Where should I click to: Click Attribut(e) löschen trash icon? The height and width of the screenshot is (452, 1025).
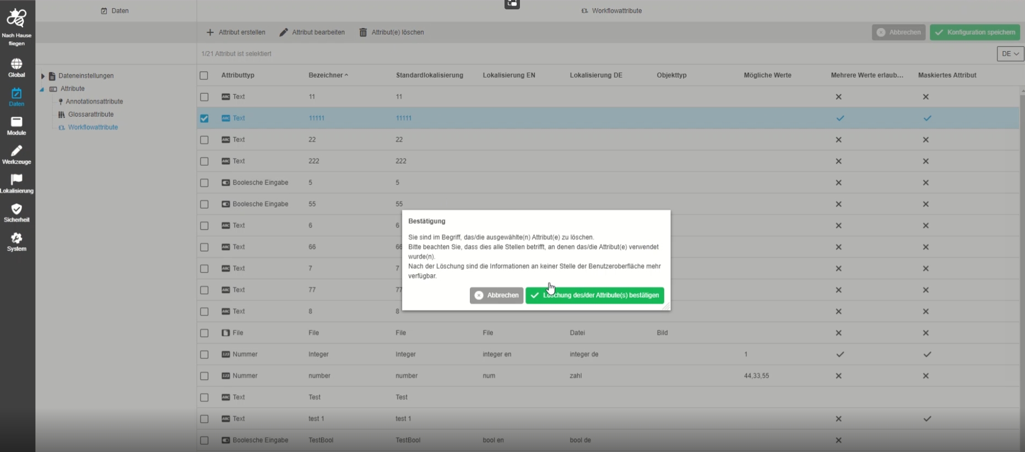pos(363,32)
